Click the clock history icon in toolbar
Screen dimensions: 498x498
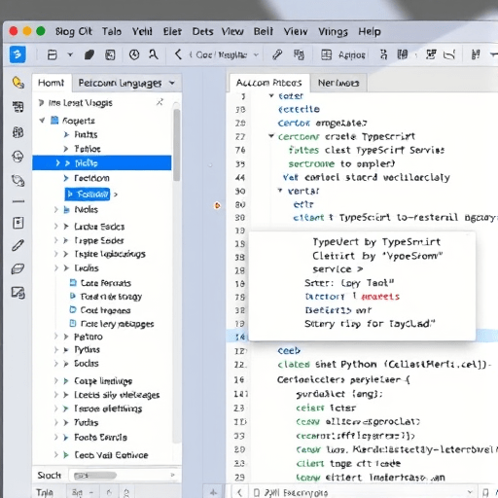[x=134, y=54]
